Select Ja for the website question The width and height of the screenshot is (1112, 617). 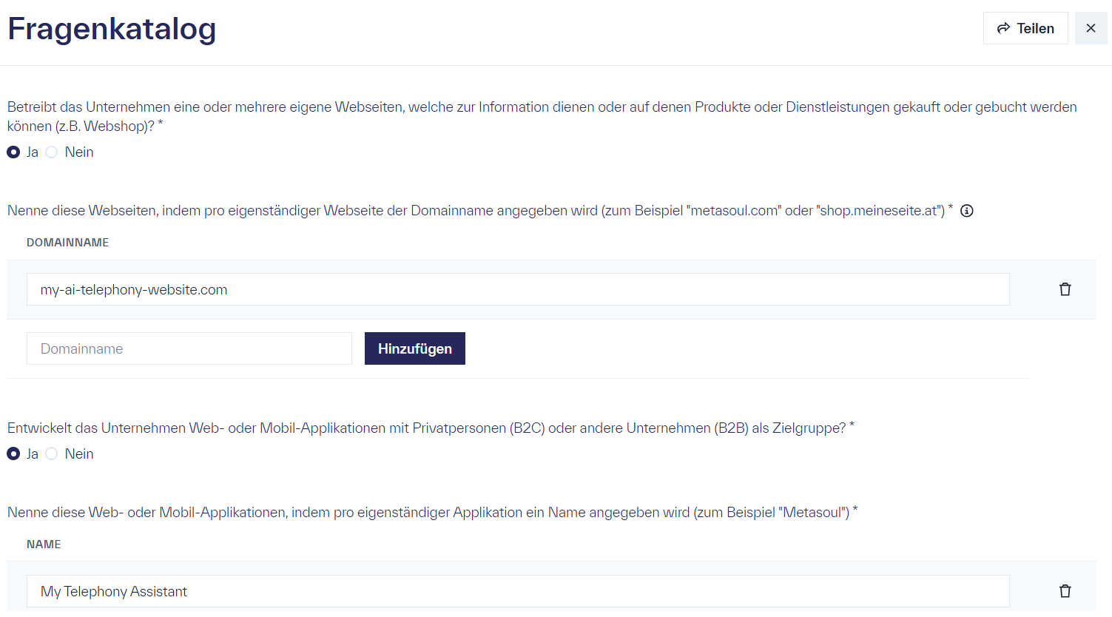click(13, 152)
